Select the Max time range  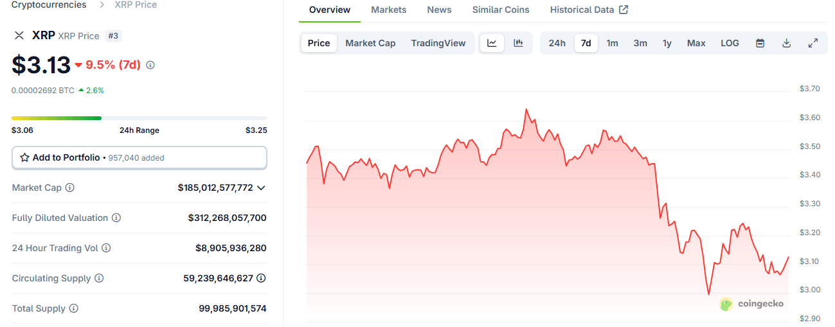(x=696, y=43)
